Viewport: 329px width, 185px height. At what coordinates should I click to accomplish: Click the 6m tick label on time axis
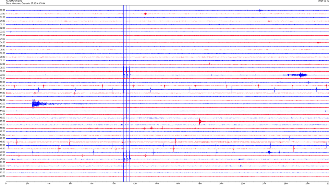[71, 184]
